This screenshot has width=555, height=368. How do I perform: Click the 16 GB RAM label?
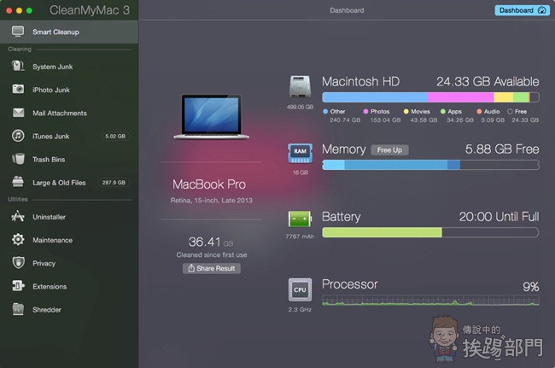coord(300,172)
